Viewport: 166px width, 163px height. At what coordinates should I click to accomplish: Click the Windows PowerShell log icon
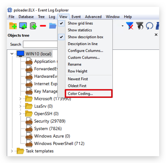pos(29,143)
